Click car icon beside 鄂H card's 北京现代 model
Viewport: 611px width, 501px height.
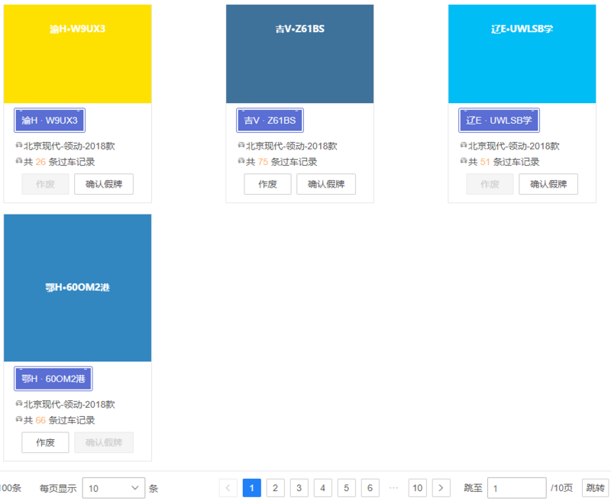tap(18, 403)
